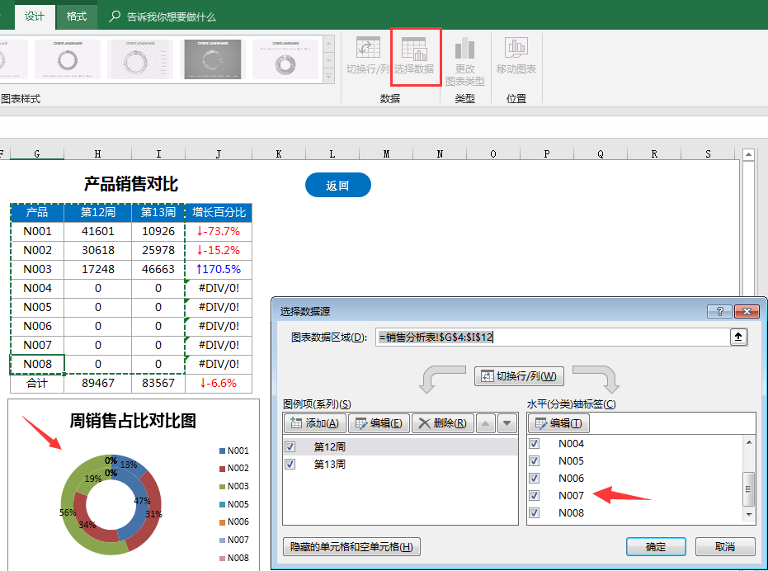
Task: Click the search magnifier in Tell Me box
Action: 115,17
